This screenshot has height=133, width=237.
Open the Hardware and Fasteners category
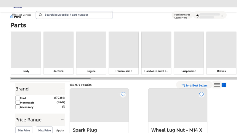[x=156, y=53]
